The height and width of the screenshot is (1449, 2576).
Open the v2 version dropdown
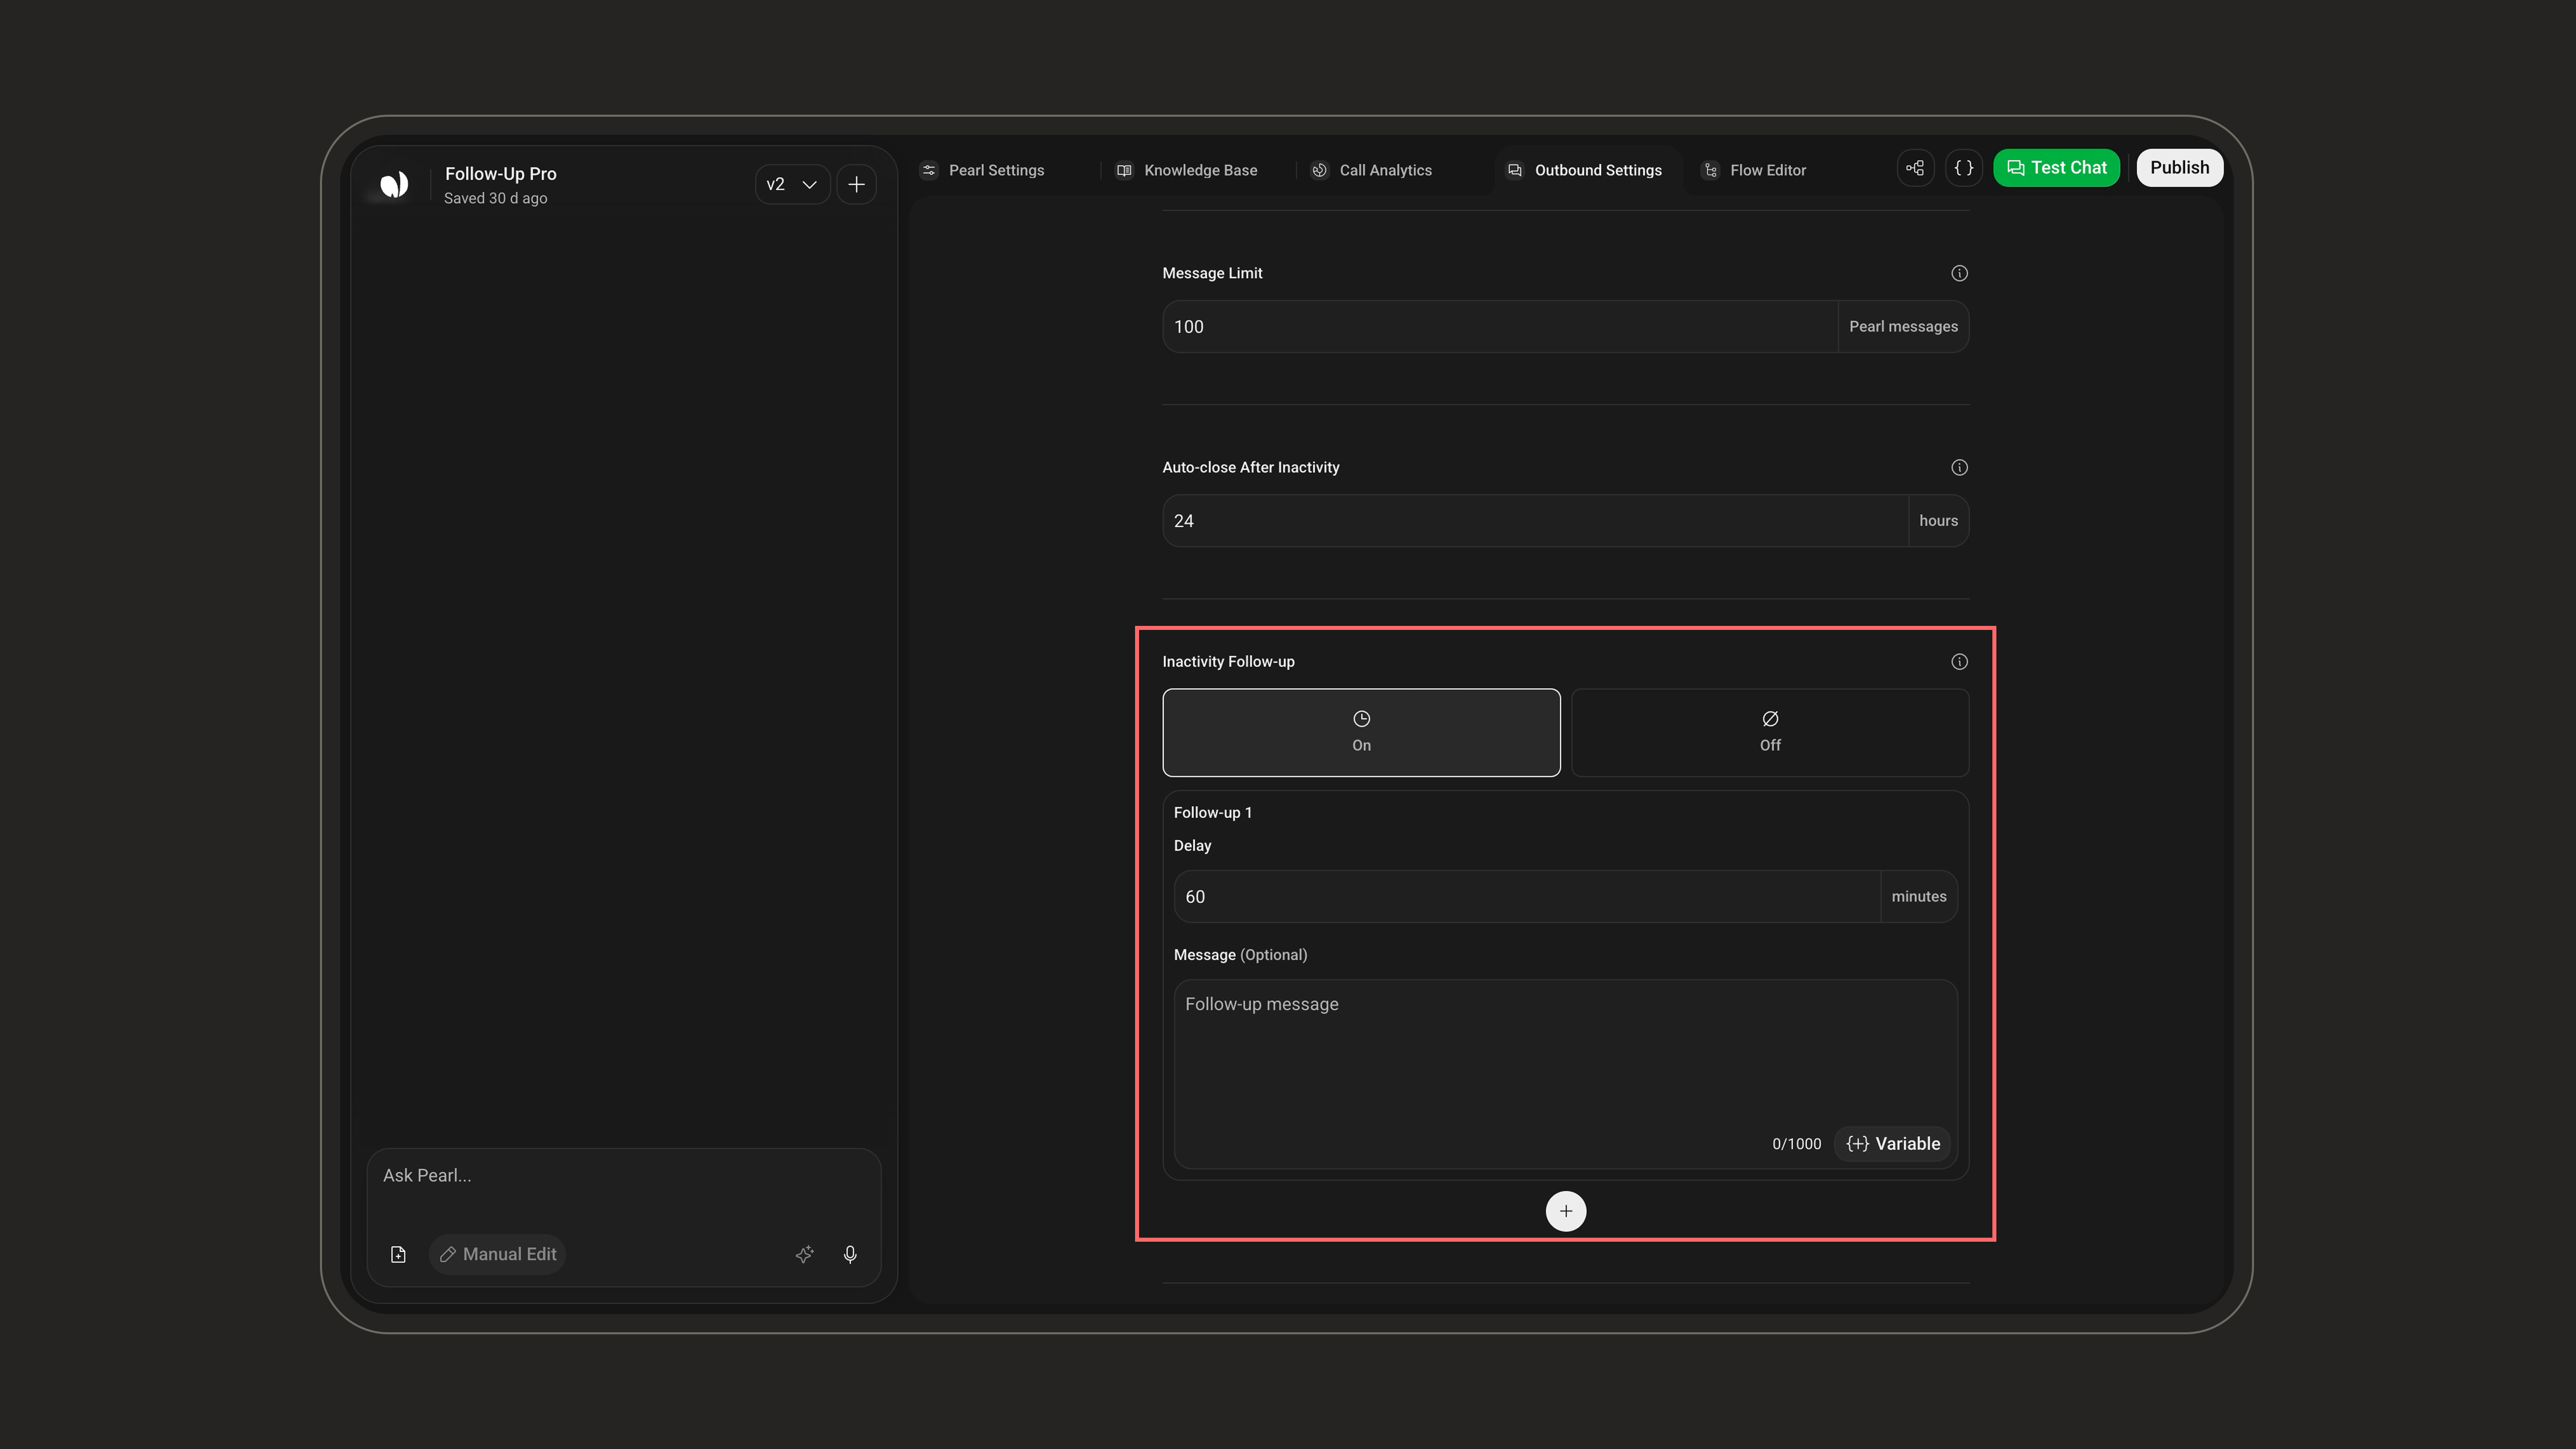coord(792,185)
